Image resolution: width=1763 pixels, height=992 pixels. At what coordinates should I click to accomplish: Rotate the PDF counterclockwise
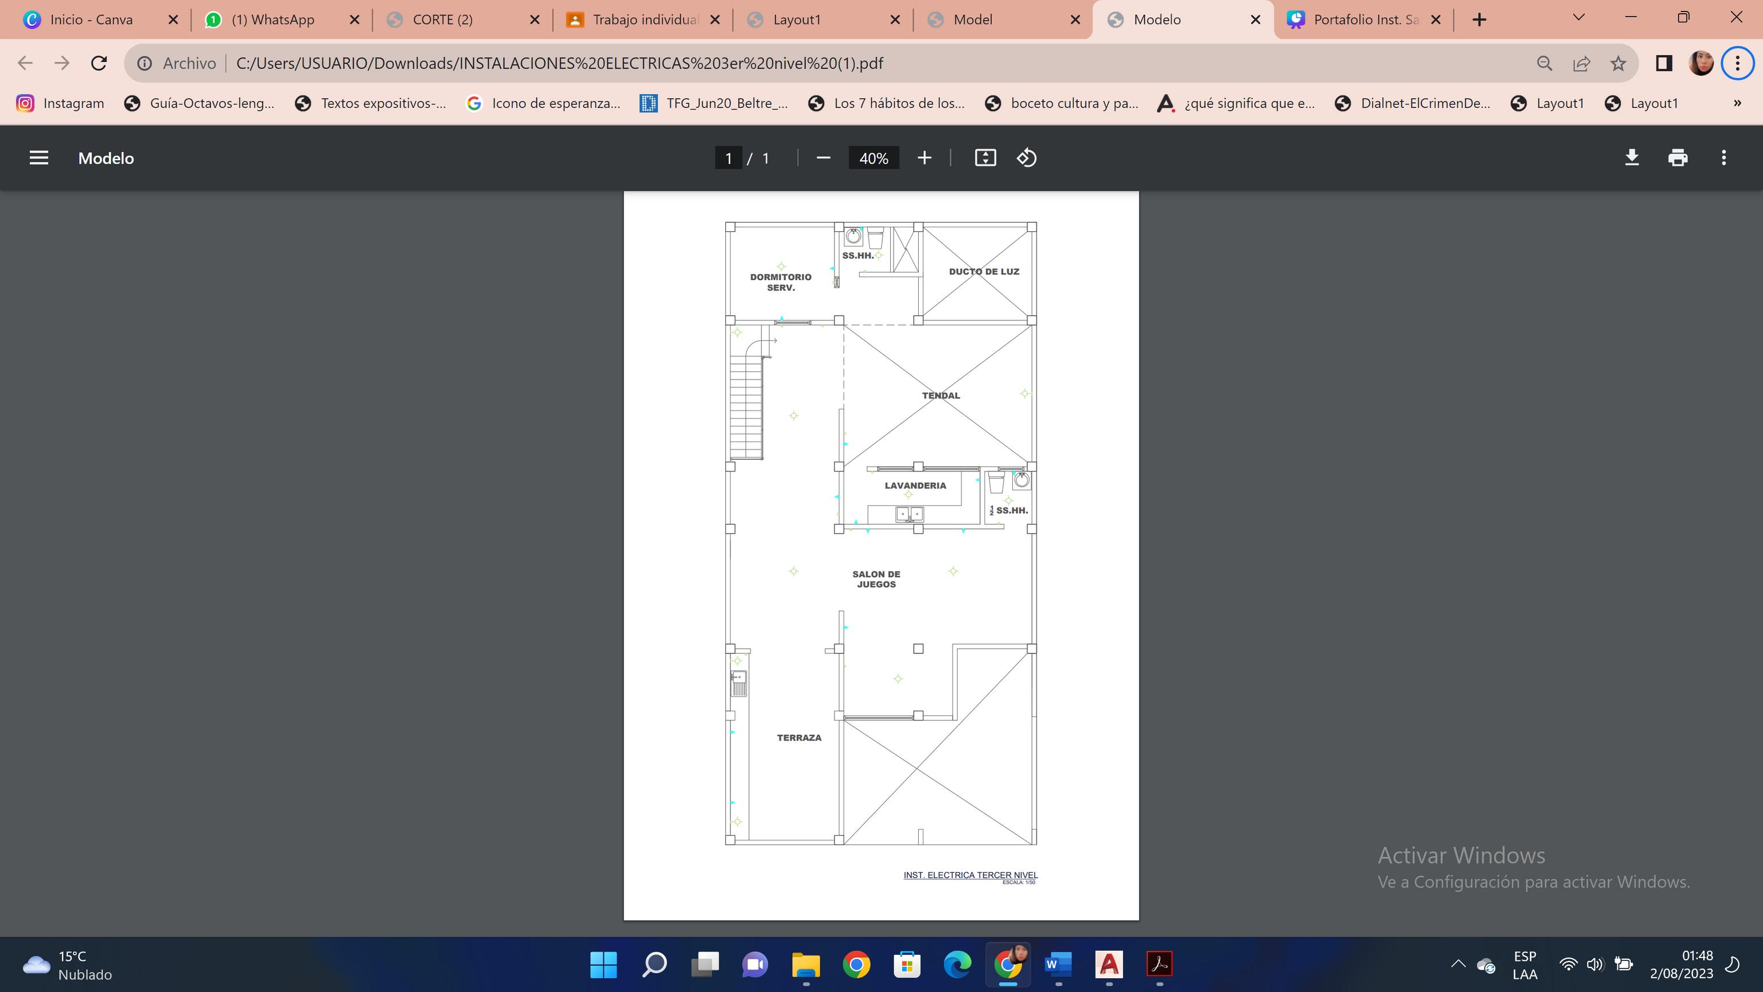click(1027, 158)
